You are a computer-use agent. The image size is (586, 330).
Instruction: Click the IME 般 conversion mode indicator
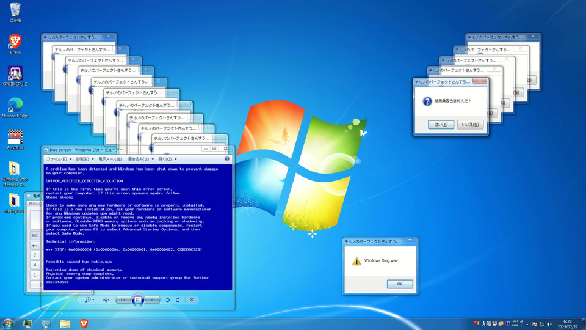coord(488,324)
